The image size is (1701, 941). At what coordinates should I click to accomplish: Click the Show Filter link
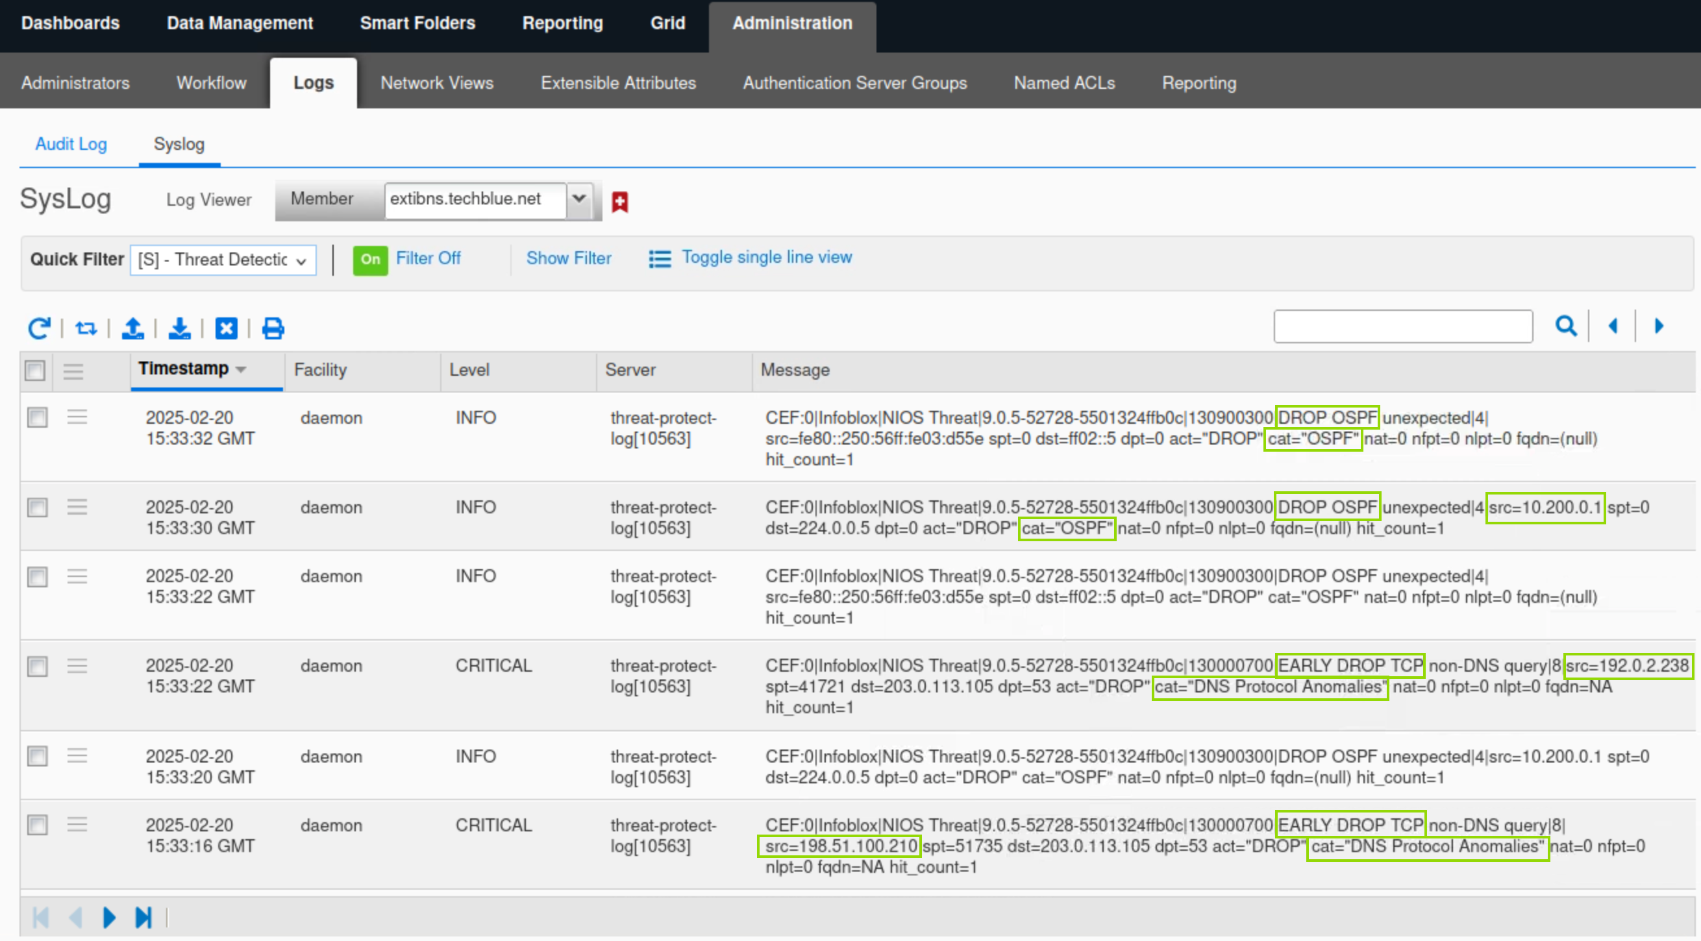(568, 258)
